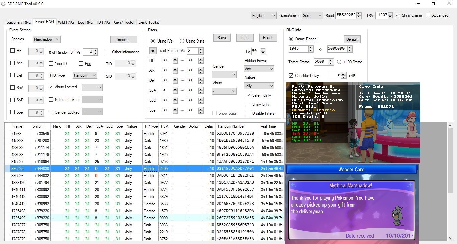Select the result row for frame 71763

144,133
